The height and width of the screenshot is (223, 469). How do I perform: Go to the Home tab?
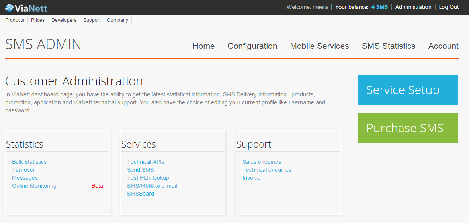204,46
